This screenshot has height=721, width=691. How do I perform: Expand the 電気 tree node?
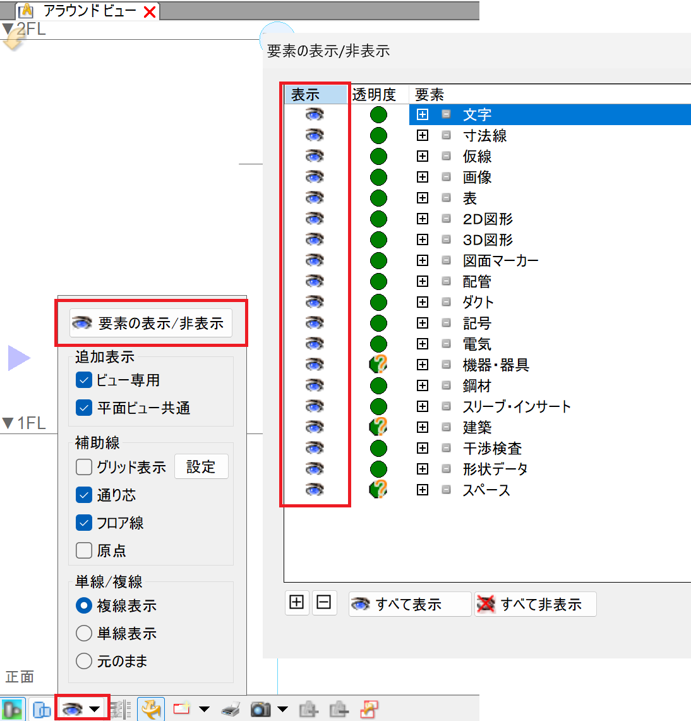point(423,344)
